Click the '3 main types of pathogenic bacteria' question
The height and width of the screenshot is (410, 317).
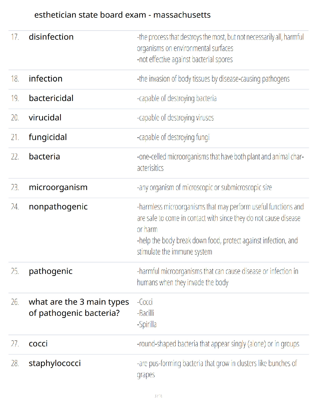[79, 307]
